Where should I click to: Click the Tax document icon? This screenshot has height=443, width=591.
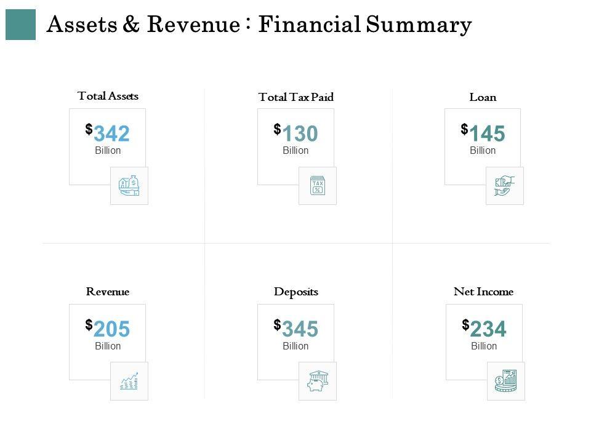[x=318, y=185]
